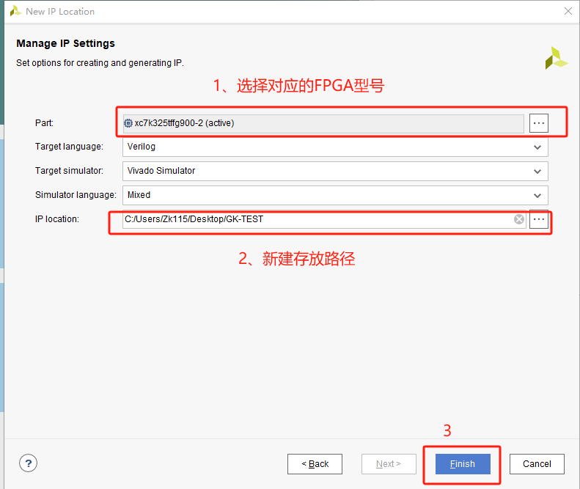
Task: Open the help question mark icon
Action: [x=28, y=463]
